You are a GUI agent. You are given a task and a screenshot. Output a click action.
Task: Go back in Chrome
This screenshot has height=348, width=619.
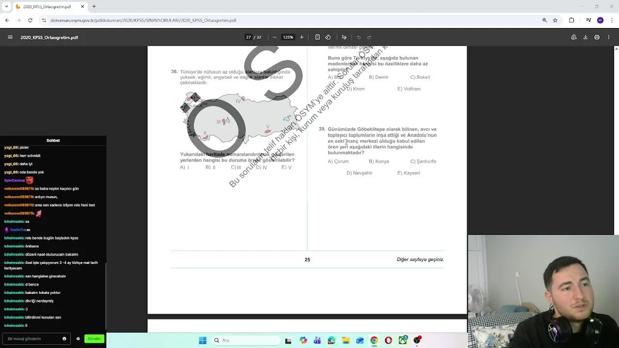coord(7,20)
